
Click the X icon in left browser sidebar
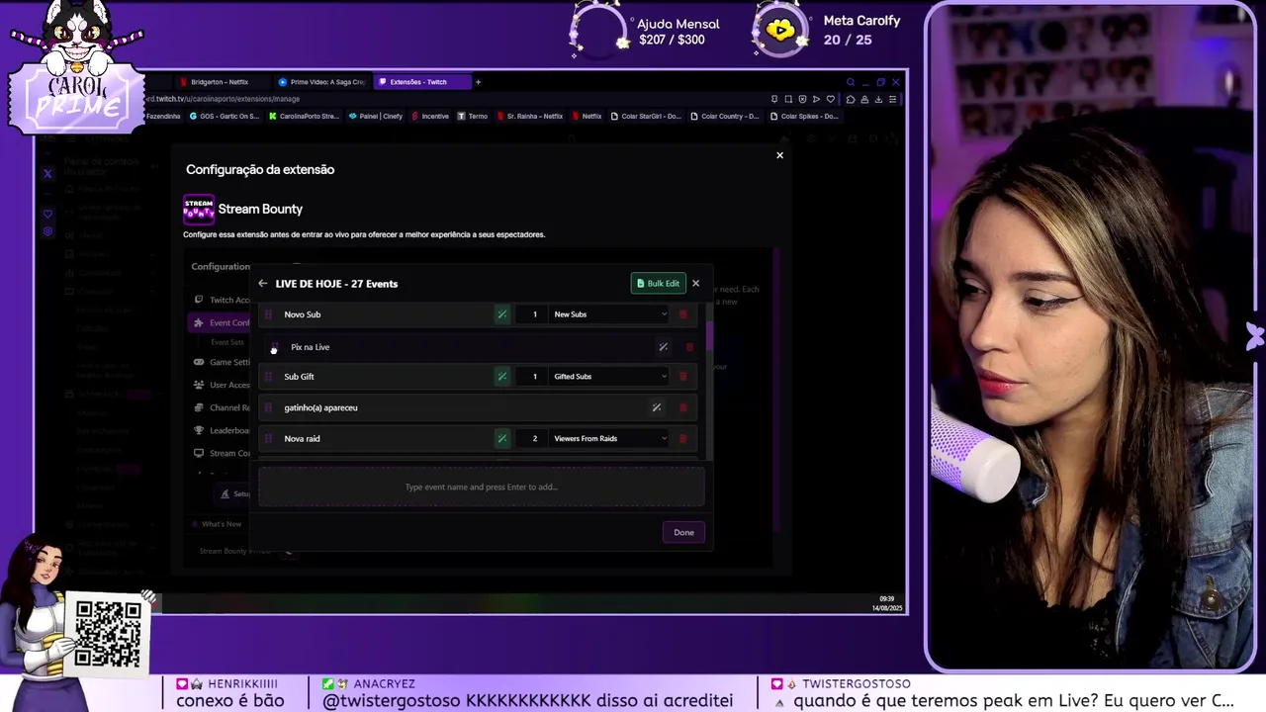coord(47,174)
